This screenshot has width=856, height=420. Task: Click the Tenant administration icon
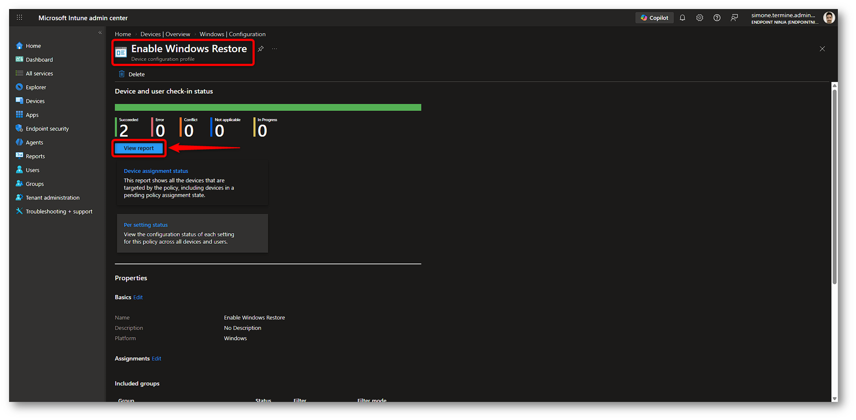pos(19,197)
